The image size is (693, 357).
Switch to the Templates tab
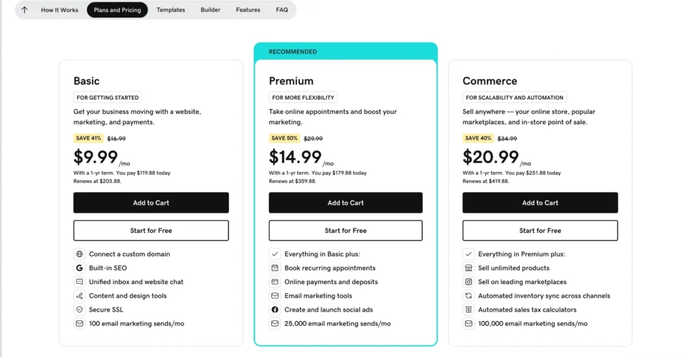coord(171,10)
